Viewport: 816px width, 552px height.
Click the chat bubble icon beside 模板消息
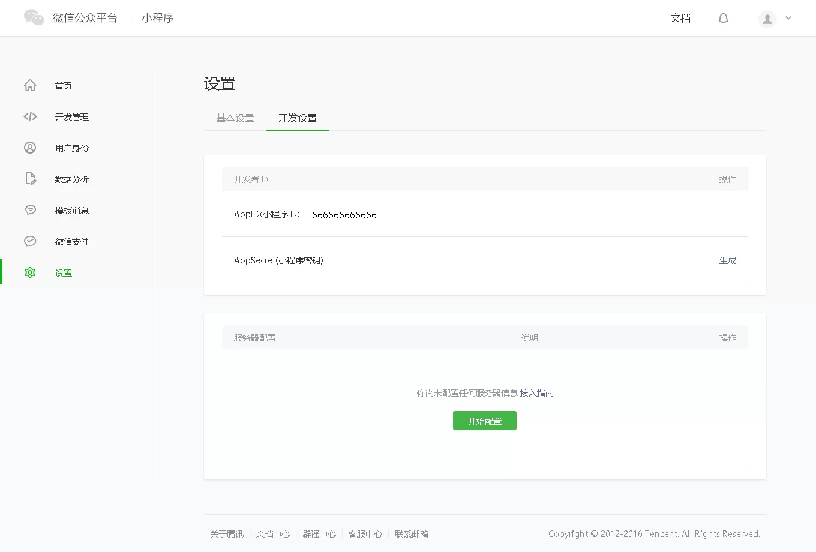click(30, 210)
